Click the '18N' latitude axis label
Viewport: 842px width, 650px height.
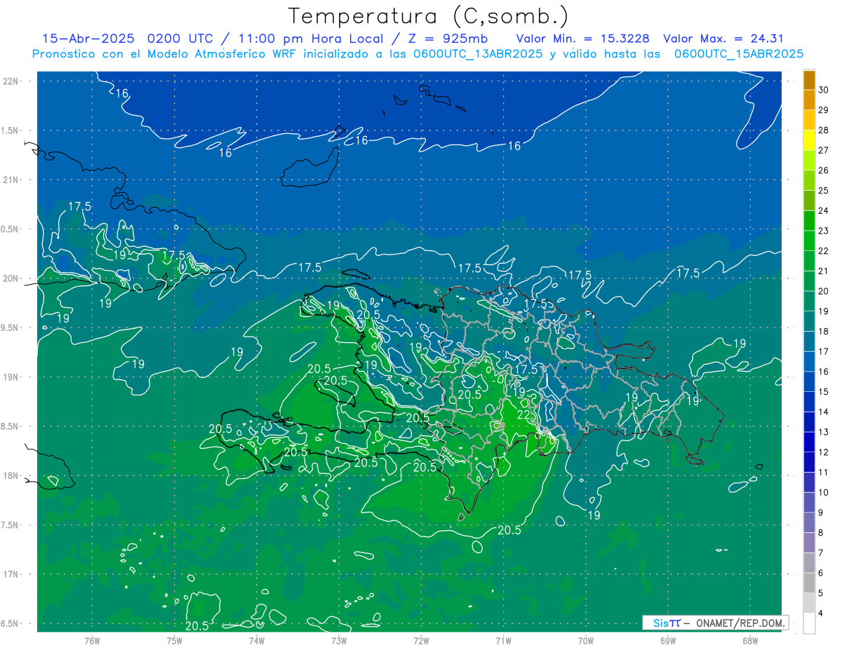tap(12, 476)
